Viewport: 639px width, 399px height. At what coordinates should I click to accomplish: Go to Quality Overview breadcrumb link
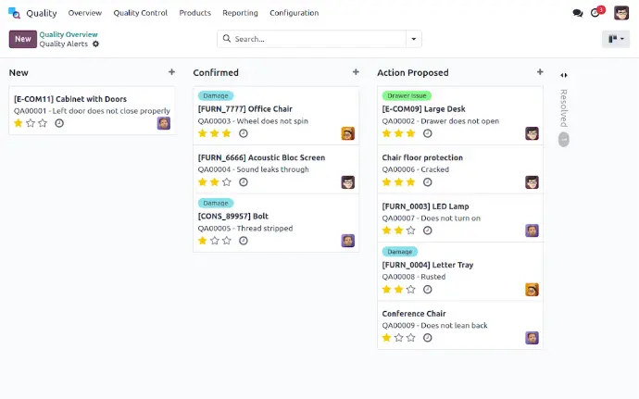point(69,34)
